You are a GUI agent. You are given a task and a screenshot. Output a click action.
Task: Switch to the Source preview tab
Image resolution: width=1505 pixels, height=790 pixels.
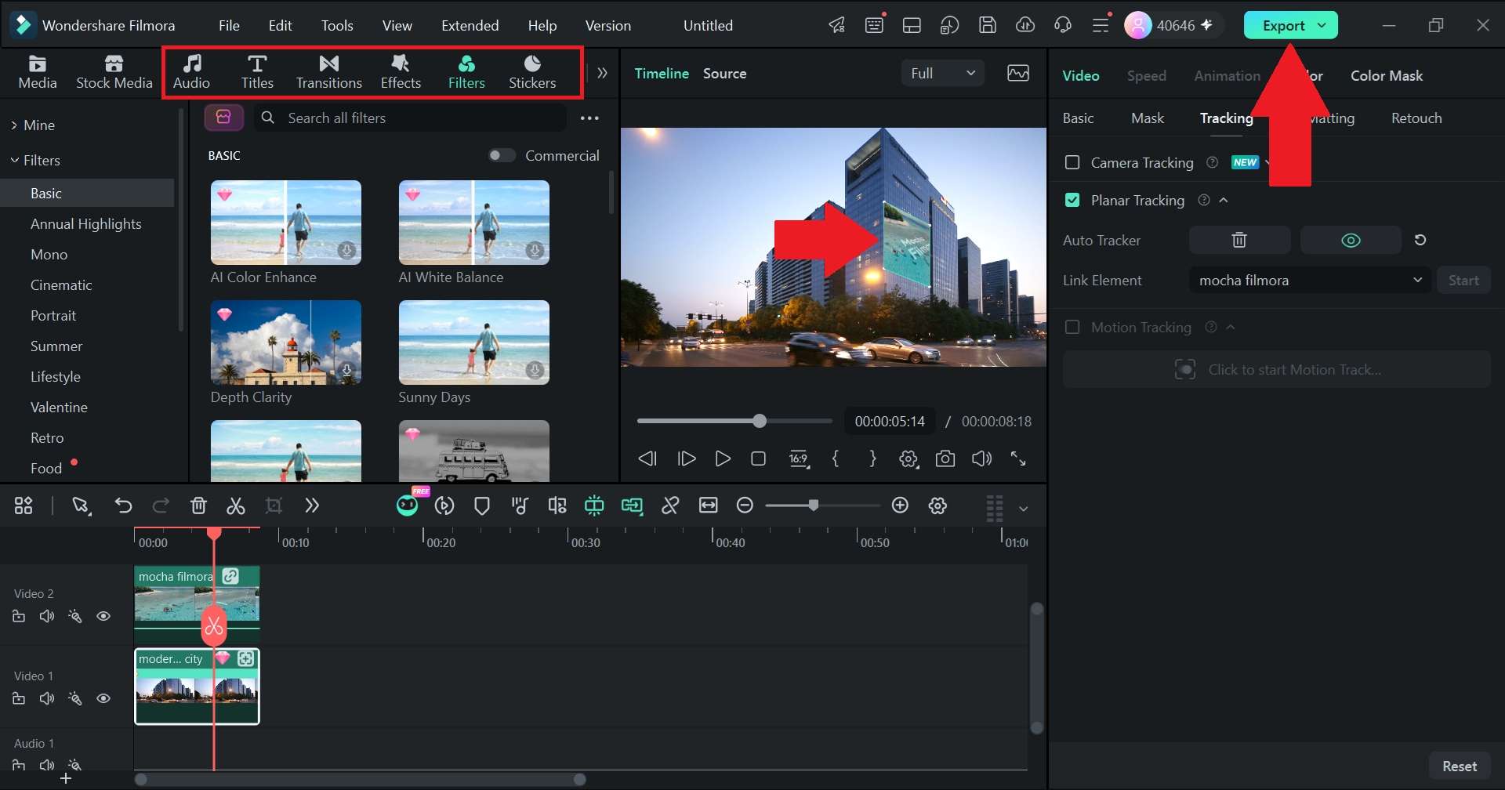(724, 74)
